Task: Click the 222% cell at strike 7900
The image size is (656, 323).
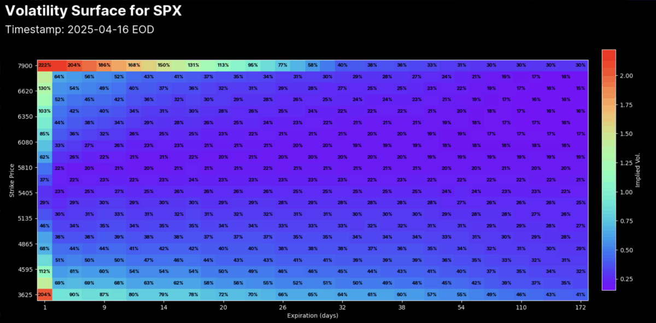Action: (45, 64)
